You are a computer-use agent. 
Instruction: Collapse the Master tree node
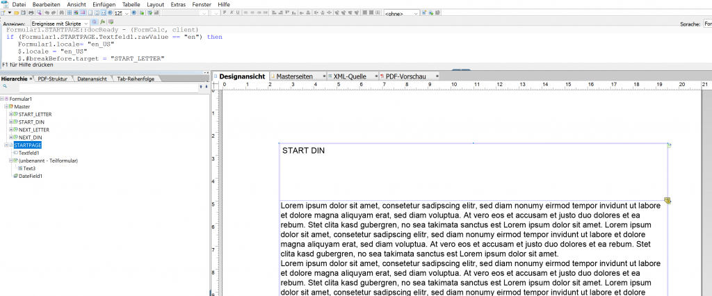(x=6, y=106)
